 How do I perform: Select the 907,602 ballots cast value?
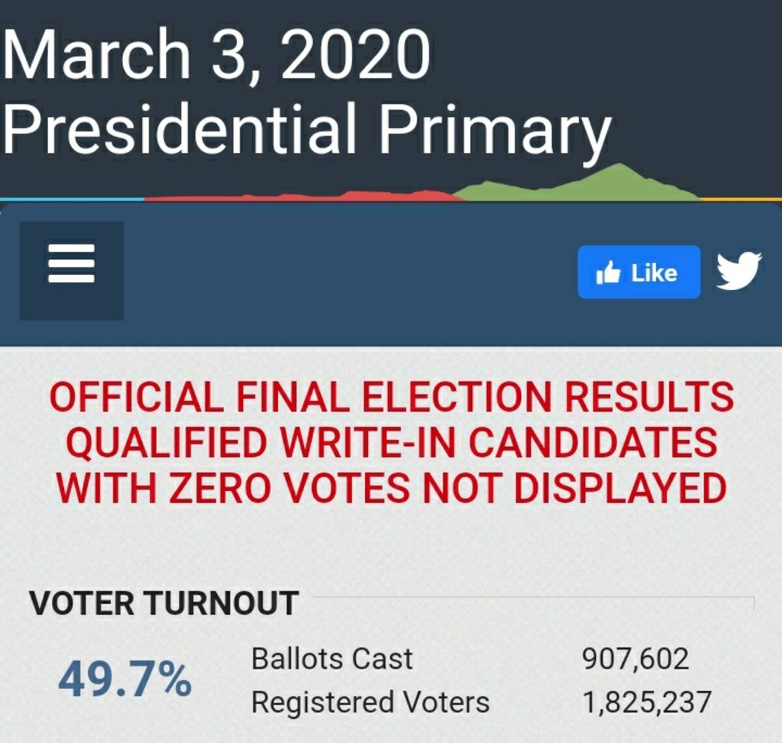(x=635, y=659)
